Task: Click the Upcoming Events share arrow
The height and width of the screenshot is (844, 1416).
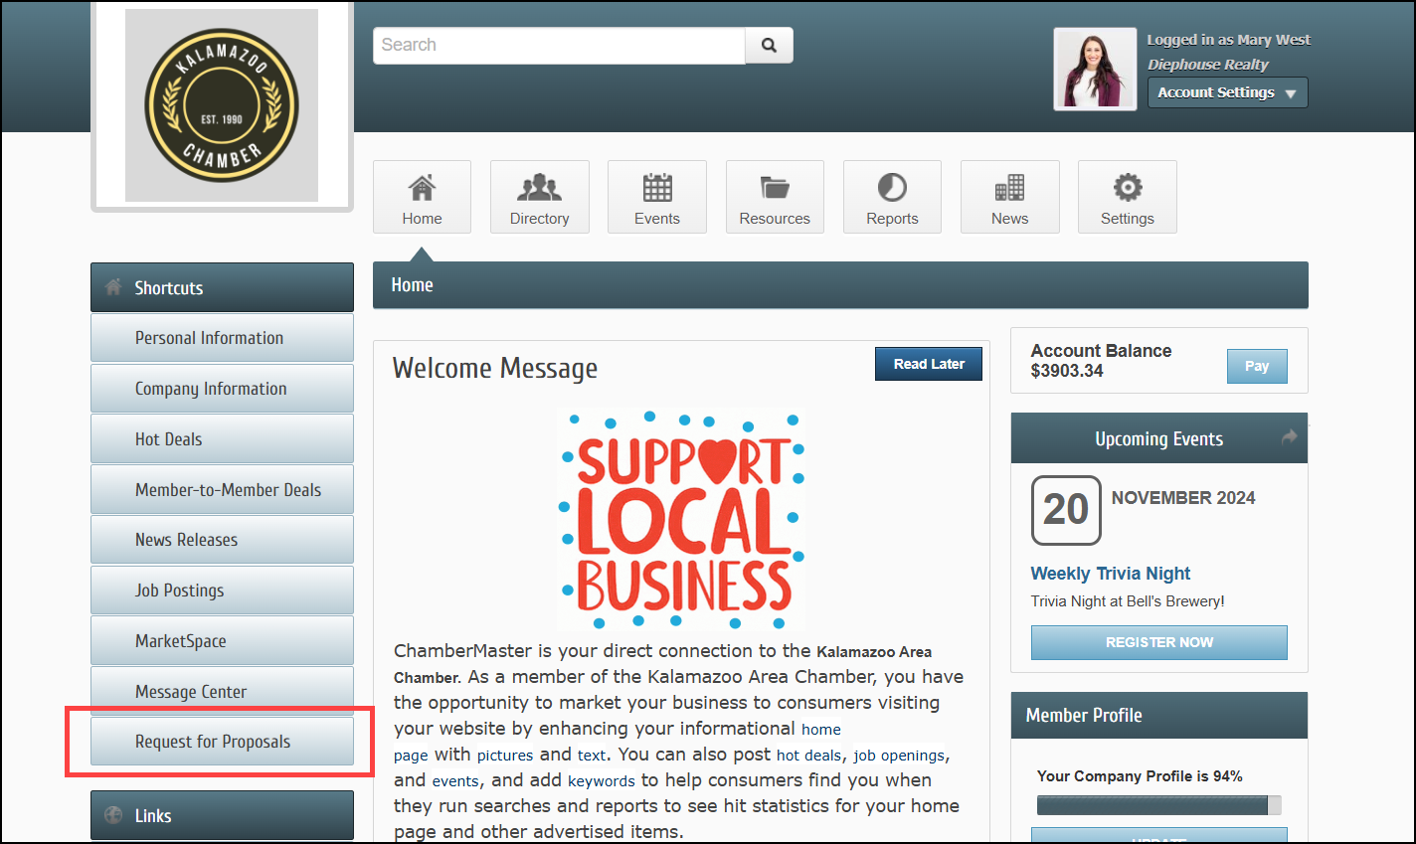Action: 1290,436
